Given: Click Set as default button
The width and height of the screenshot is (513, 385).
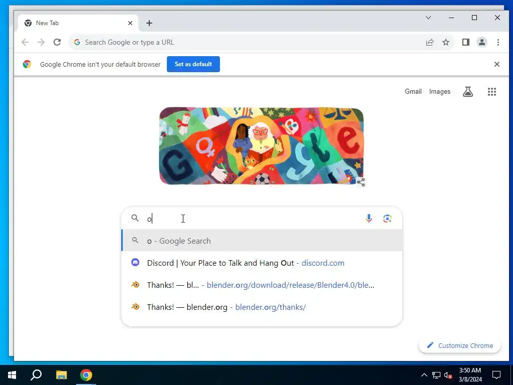Looking at the screenshot, I should [193, 64].
